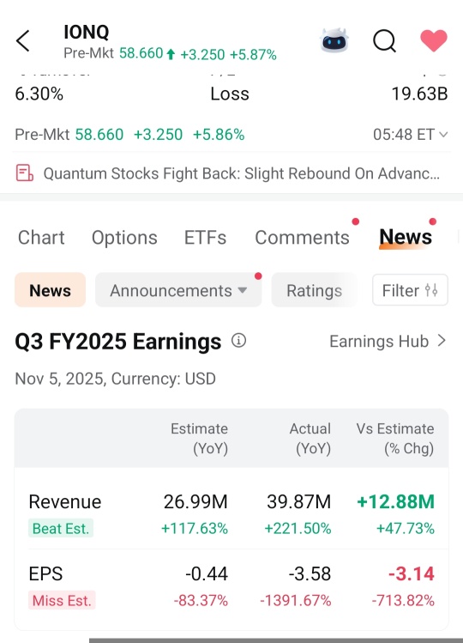Tap the Revenue Beat Est. badge
463x643 pixels.
[x=61, y=528]
